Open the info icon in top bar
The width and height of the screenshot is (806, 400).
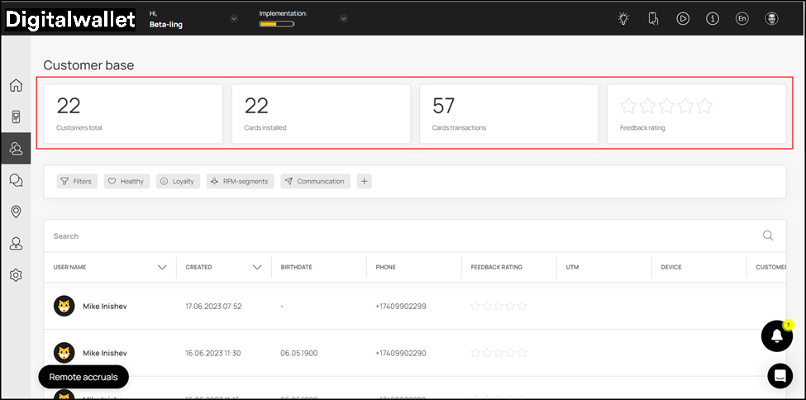click(713, 18)
